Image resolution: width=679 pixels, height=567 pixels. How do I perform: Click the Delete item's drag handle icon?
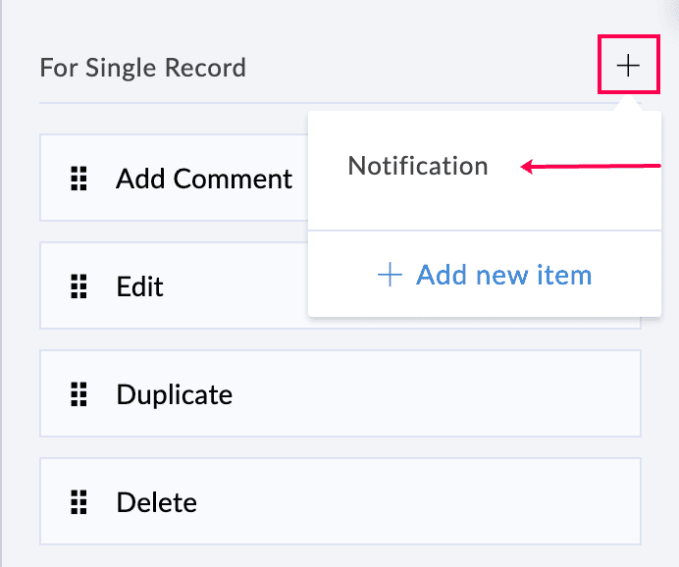(x=79, y=502)
